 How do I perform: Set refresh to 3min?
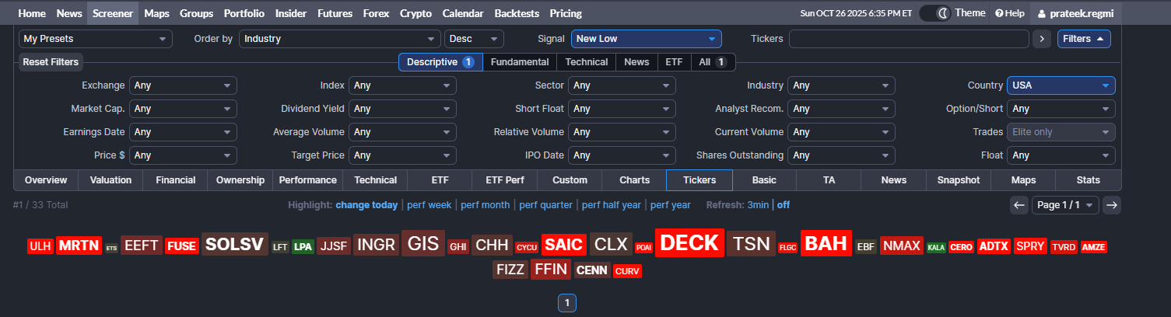[x=758, y=205]
